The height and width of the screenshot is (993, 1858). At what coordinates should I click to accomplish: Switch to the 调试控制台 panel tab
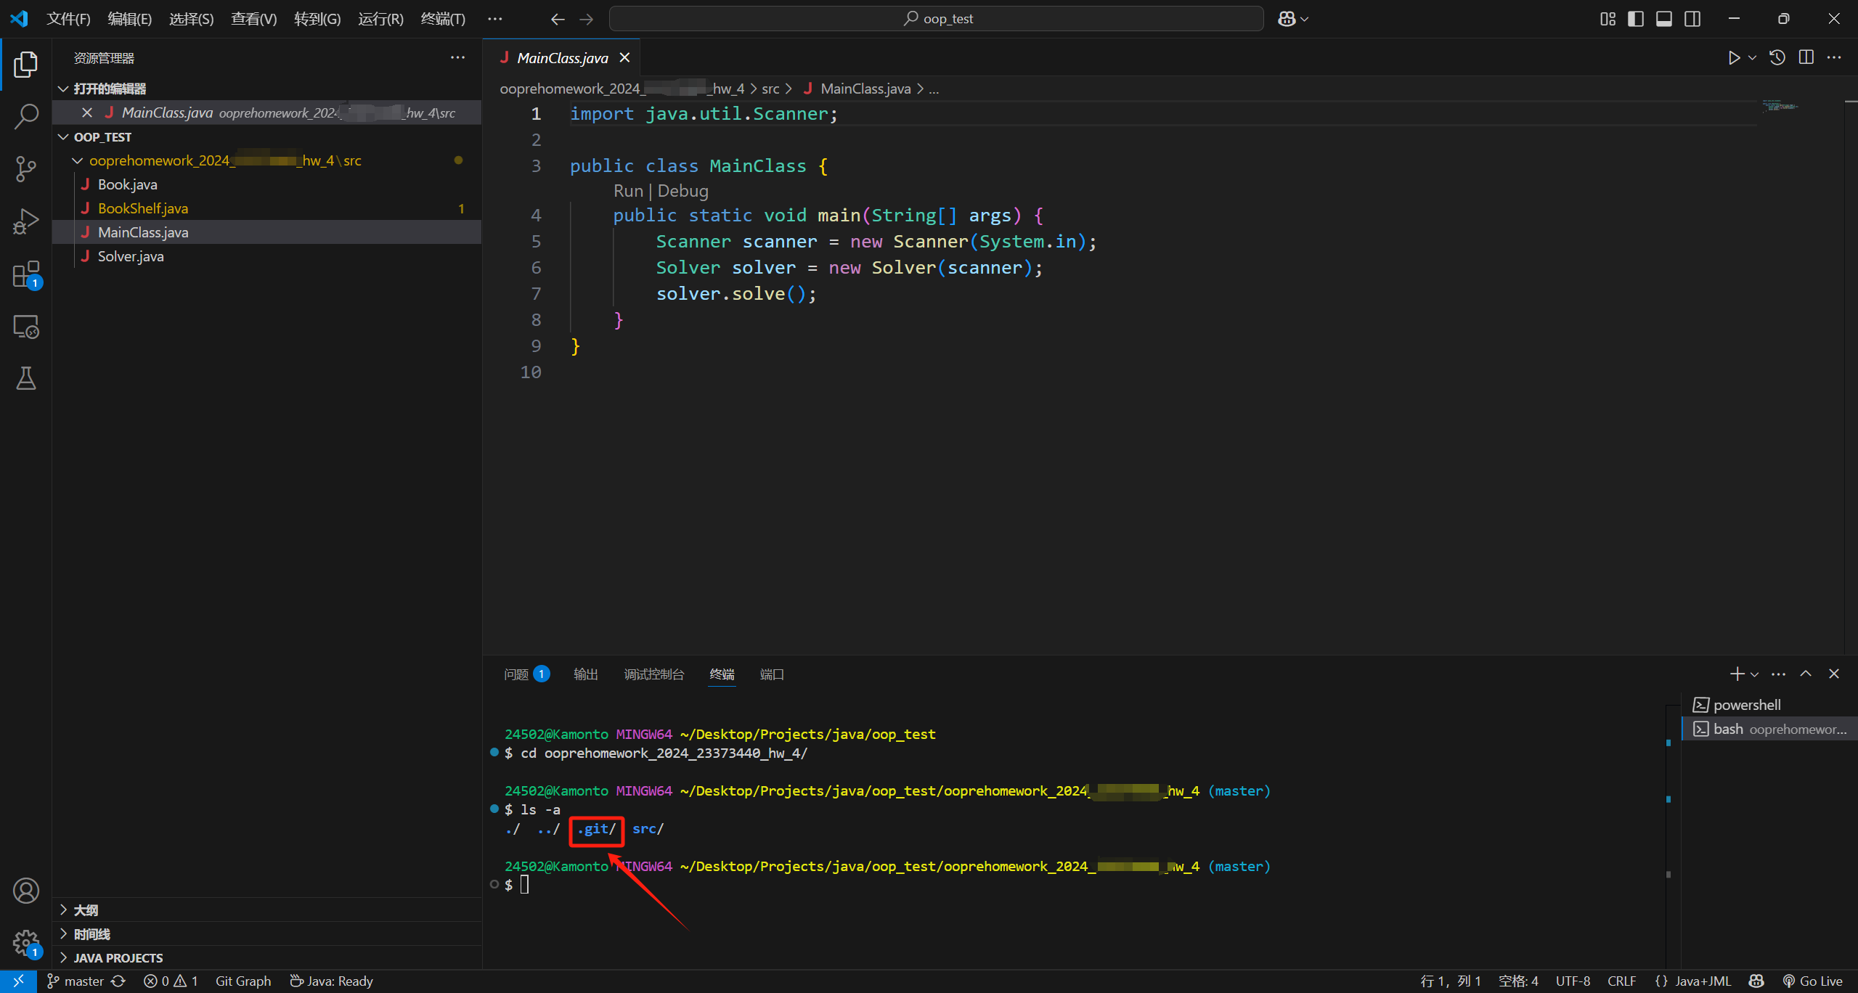pyautogui.click(x=653, y=674)
